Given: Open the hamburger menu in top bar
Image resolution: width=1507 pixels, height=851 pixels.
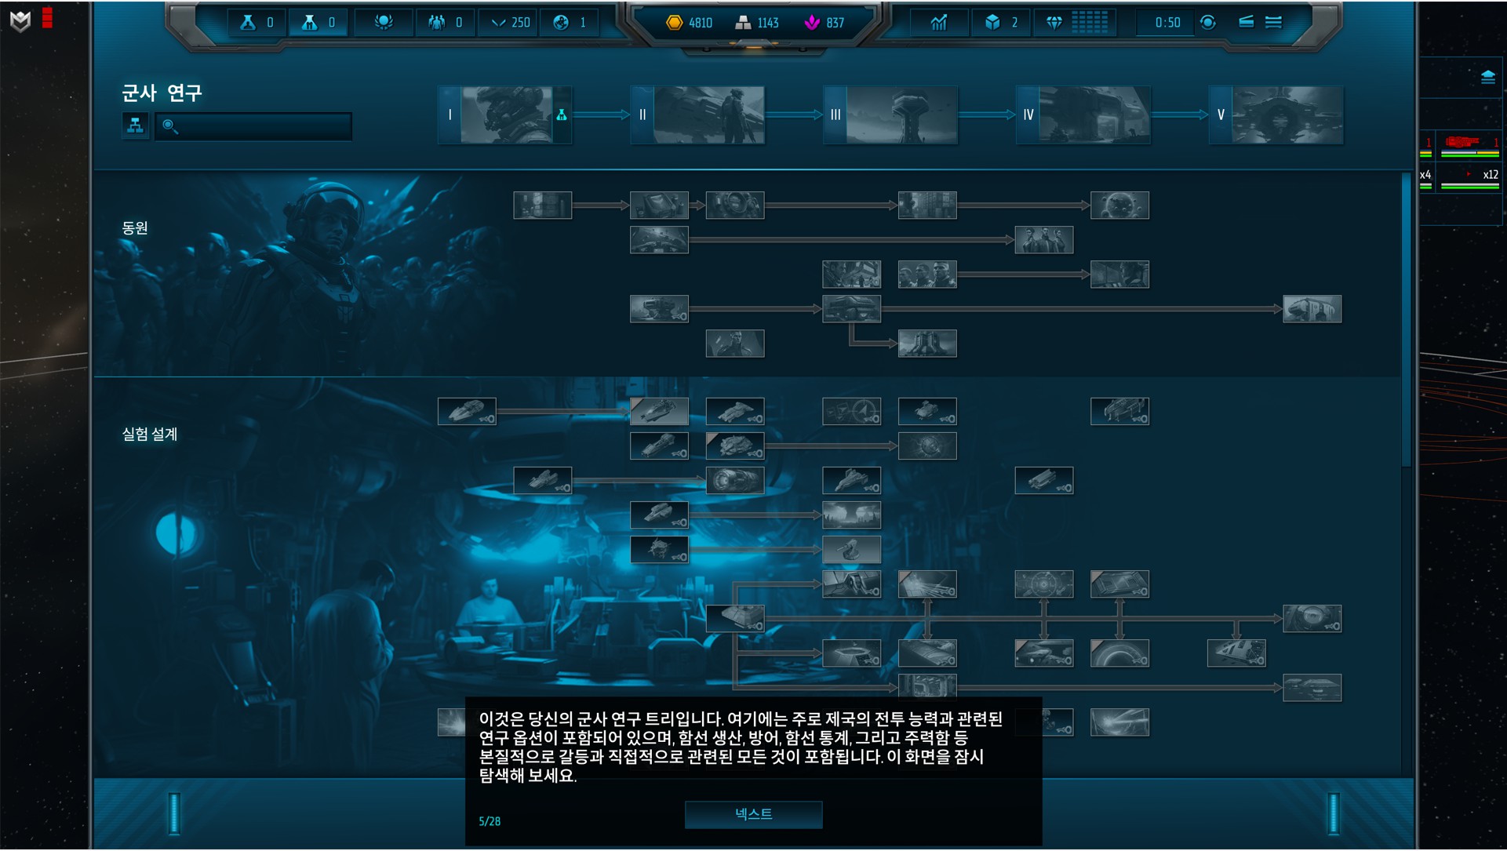Looking at the screenshot, I should (1273, 23).
